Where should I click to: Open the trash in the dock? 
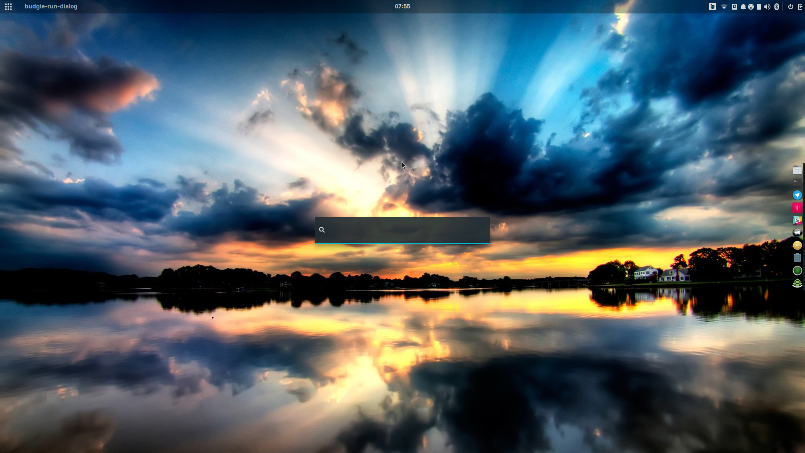pos(797,258)
